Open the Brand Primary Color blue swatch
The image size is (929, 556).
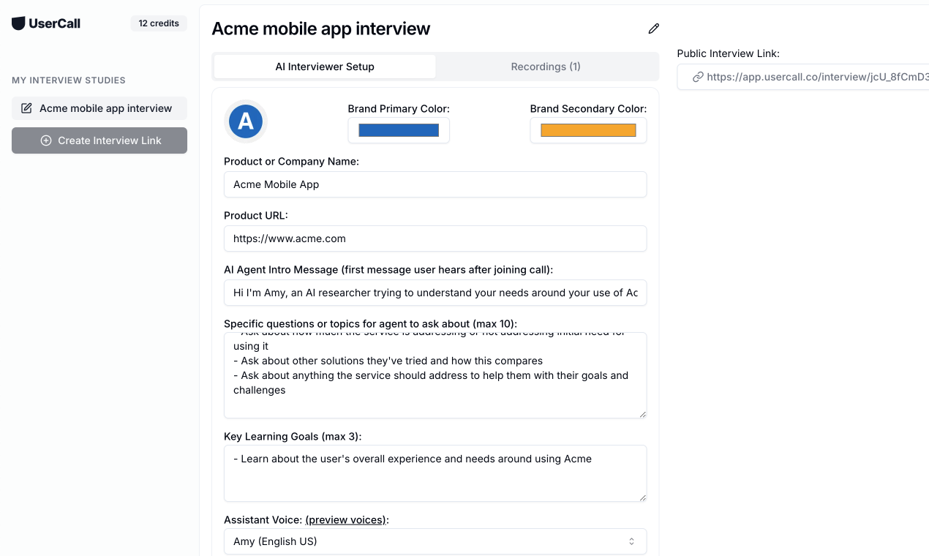[x=399, y=130]
